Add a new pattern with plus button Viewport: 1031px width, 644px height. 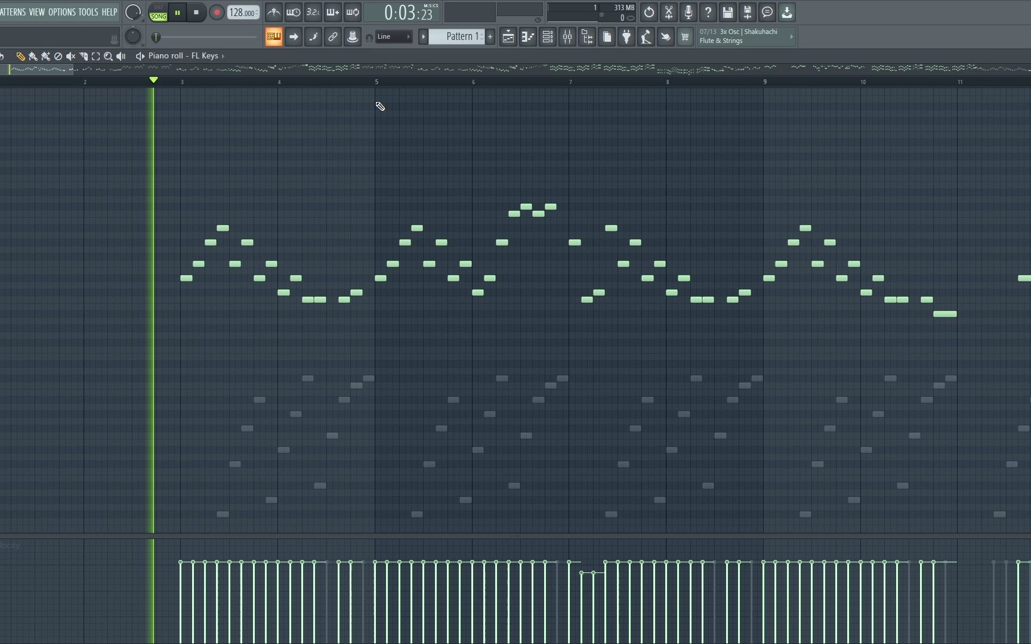click(490, 37)
